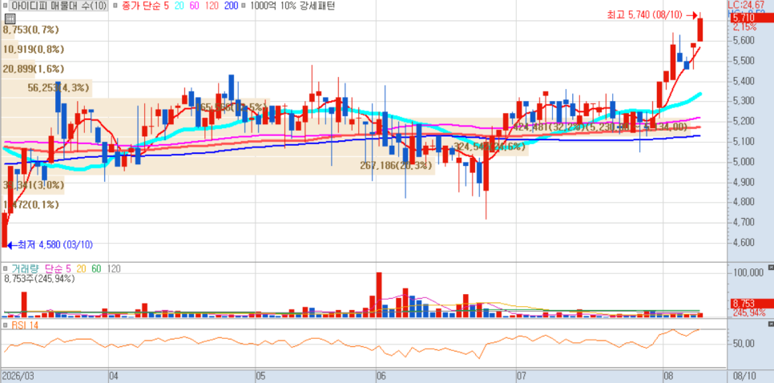Viewport: 774px width, 383px height.
Task: Click the square marker before RSI 14
Action: 5,325
